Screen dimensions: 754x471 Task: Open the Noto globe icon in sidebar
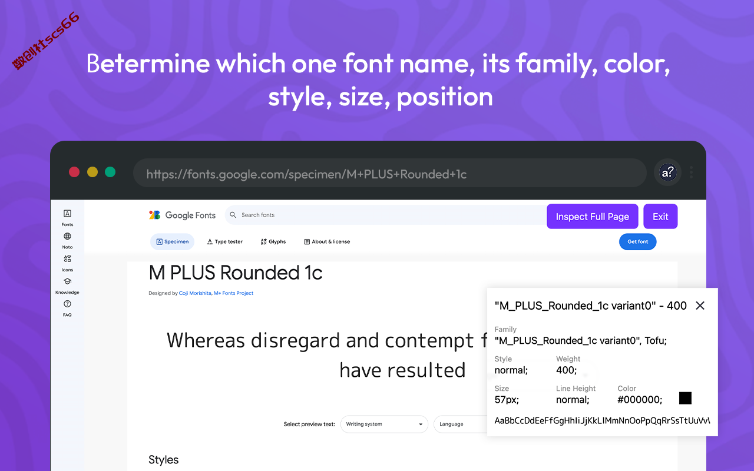[x=67, y=236]
